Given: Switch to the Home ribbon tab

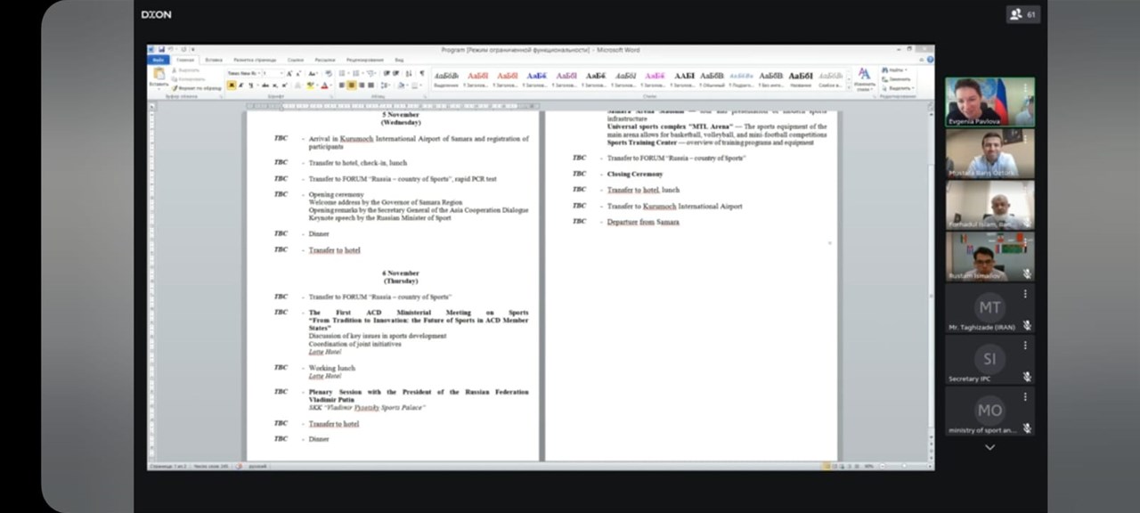Looking at the screenshot, I should click(x=185, y=60).
